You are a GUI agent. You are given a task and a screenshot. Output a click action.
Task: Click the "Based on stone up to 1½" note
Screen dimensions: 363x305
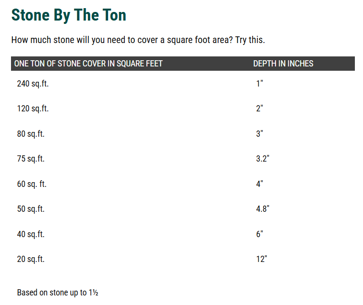pyautogui.click(x=57, y=293)
